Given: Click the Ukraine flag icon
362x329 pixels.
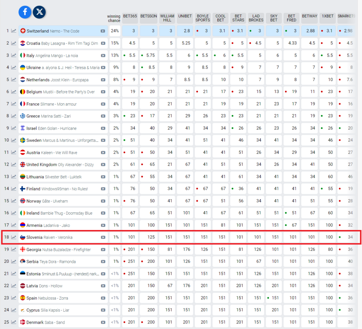Looking at the screenshot, I should (x=23, y=68).
